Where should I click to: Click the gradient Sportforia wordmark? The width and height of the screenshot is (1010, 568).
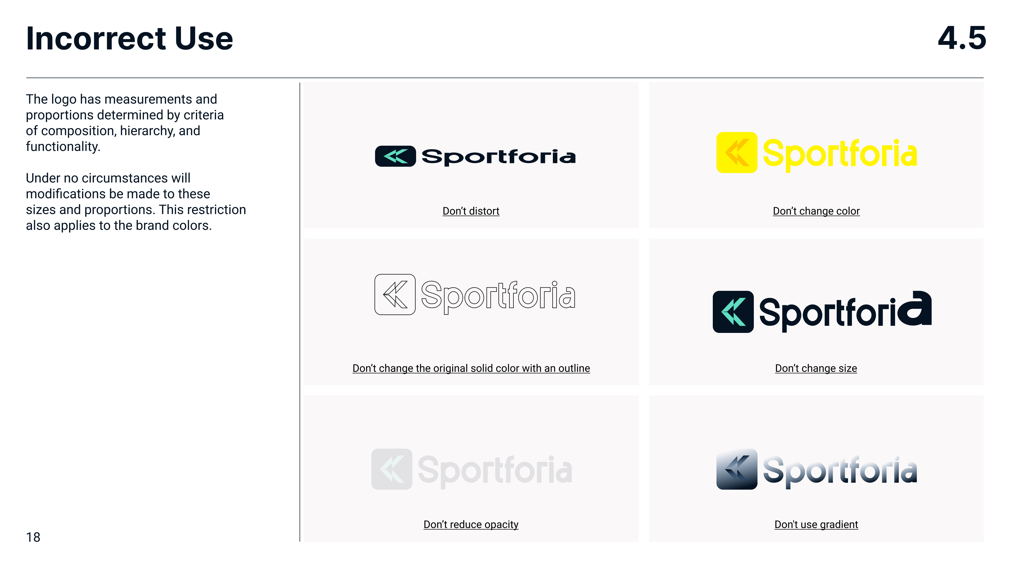[840, 472]
